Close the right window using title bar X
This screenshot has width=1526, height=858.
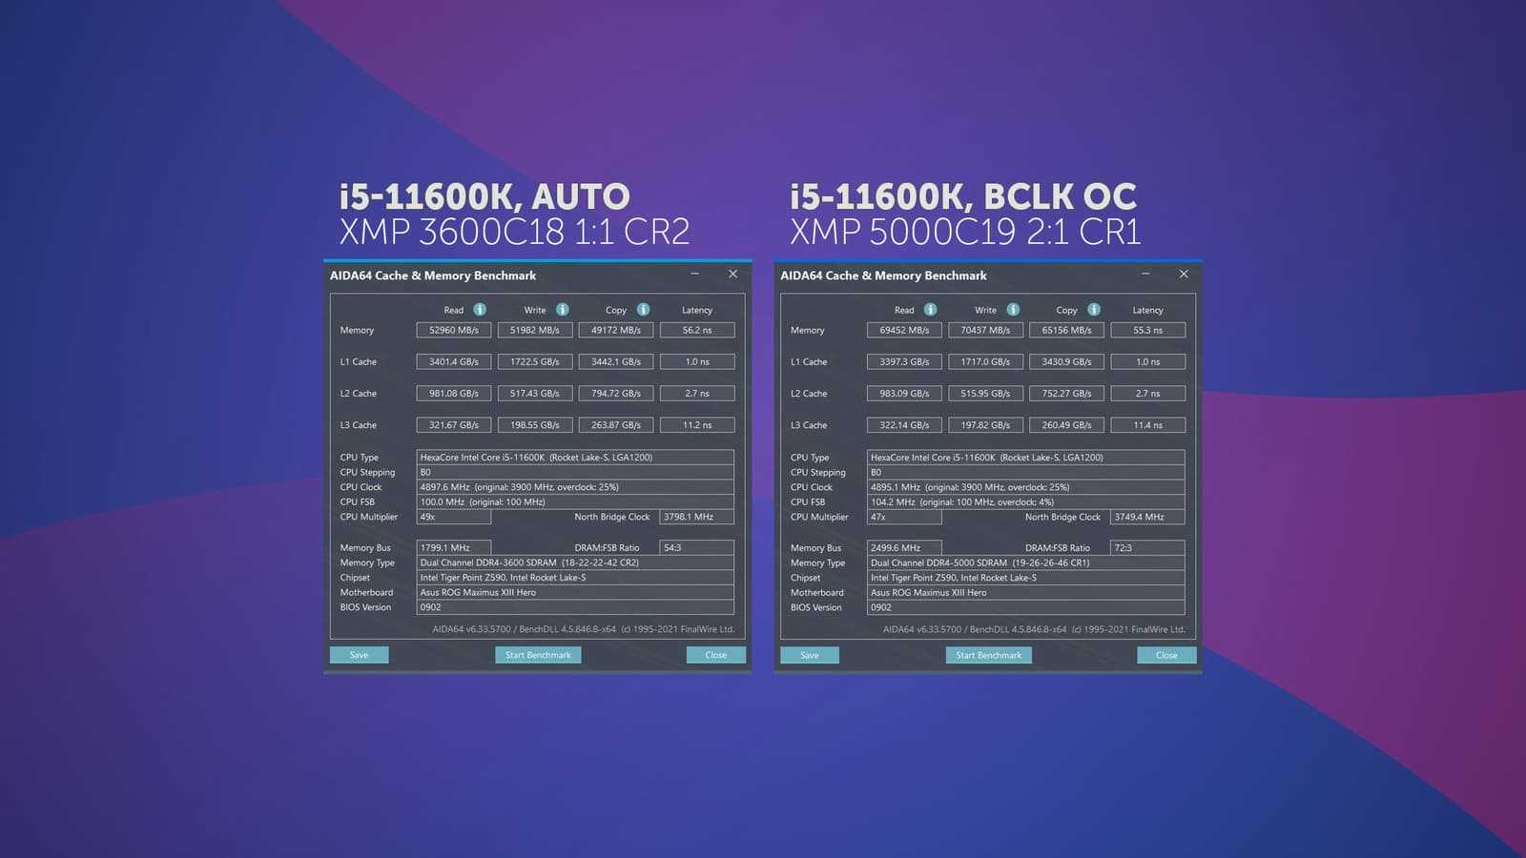[1184, 275]
